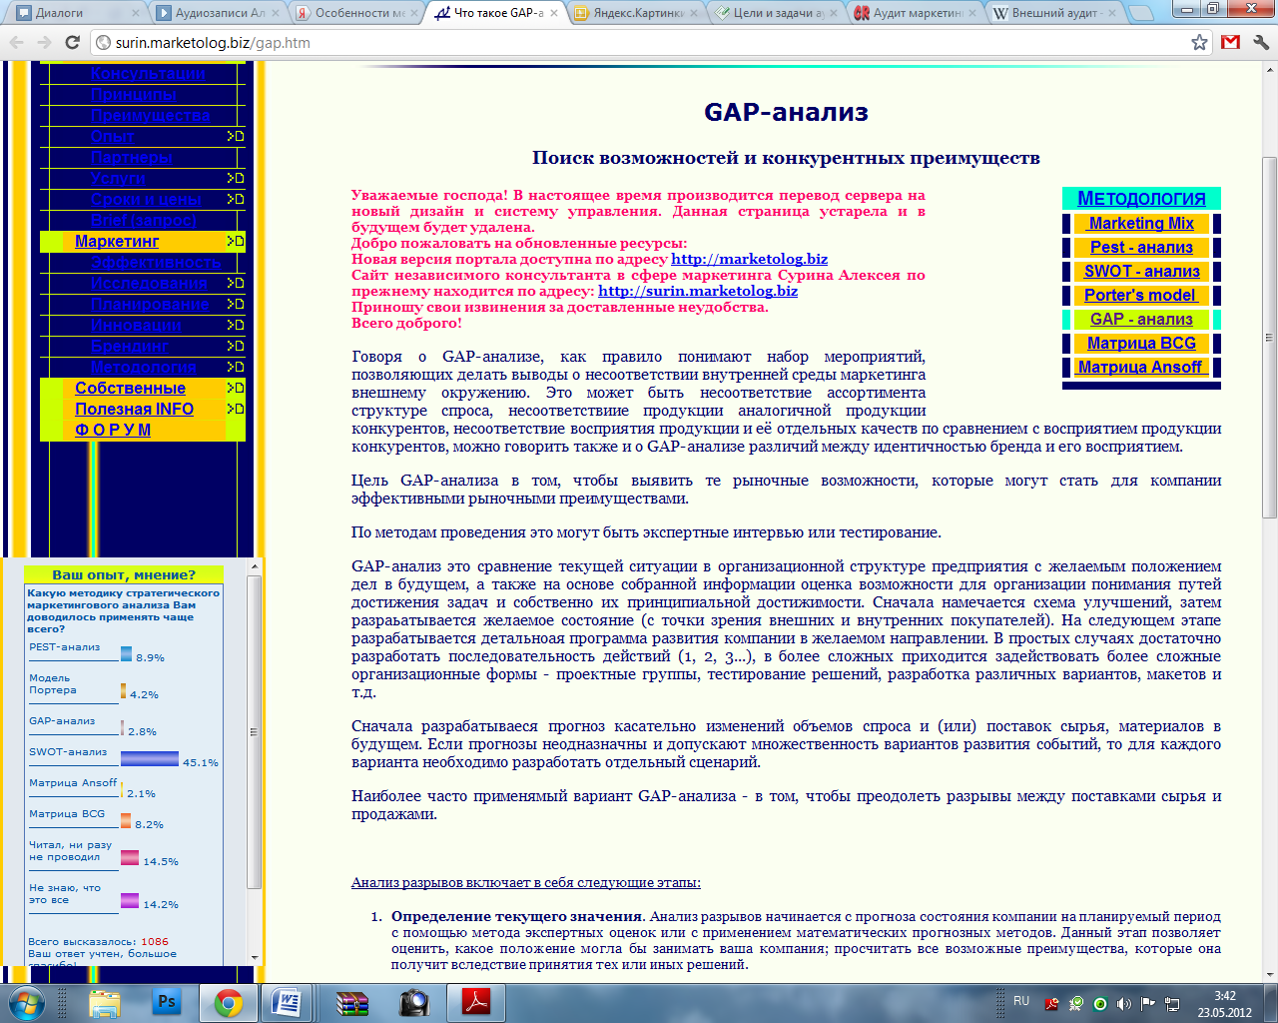Viewport: 1278px width, 1023px height.
Task: Click the browser forward arrow
Action: point(44,43)
